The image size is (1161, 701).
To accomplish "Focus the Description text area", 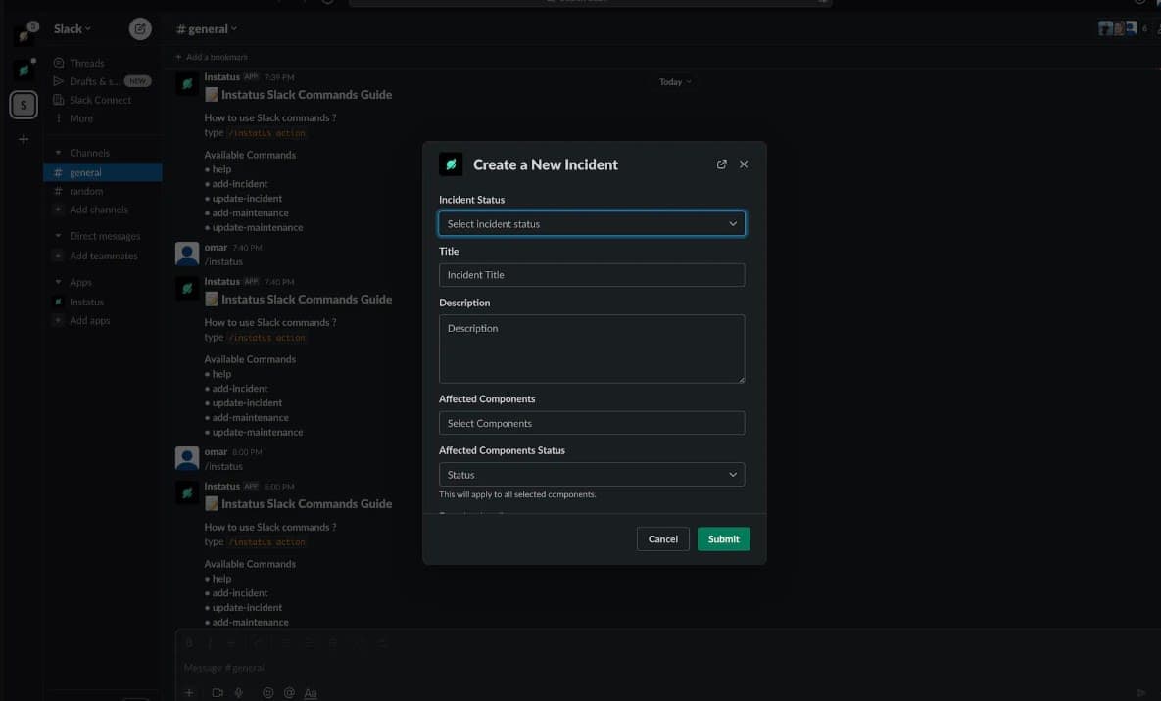I will pos(592,349).
